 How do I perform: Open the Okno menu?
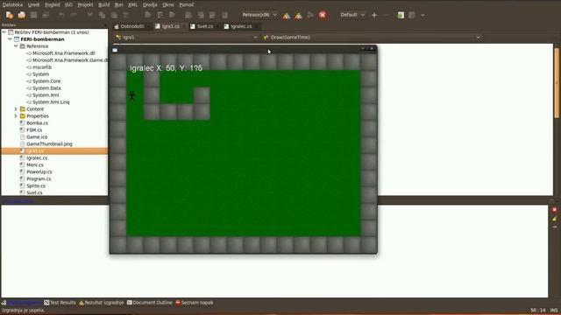[x=168, y=4]
